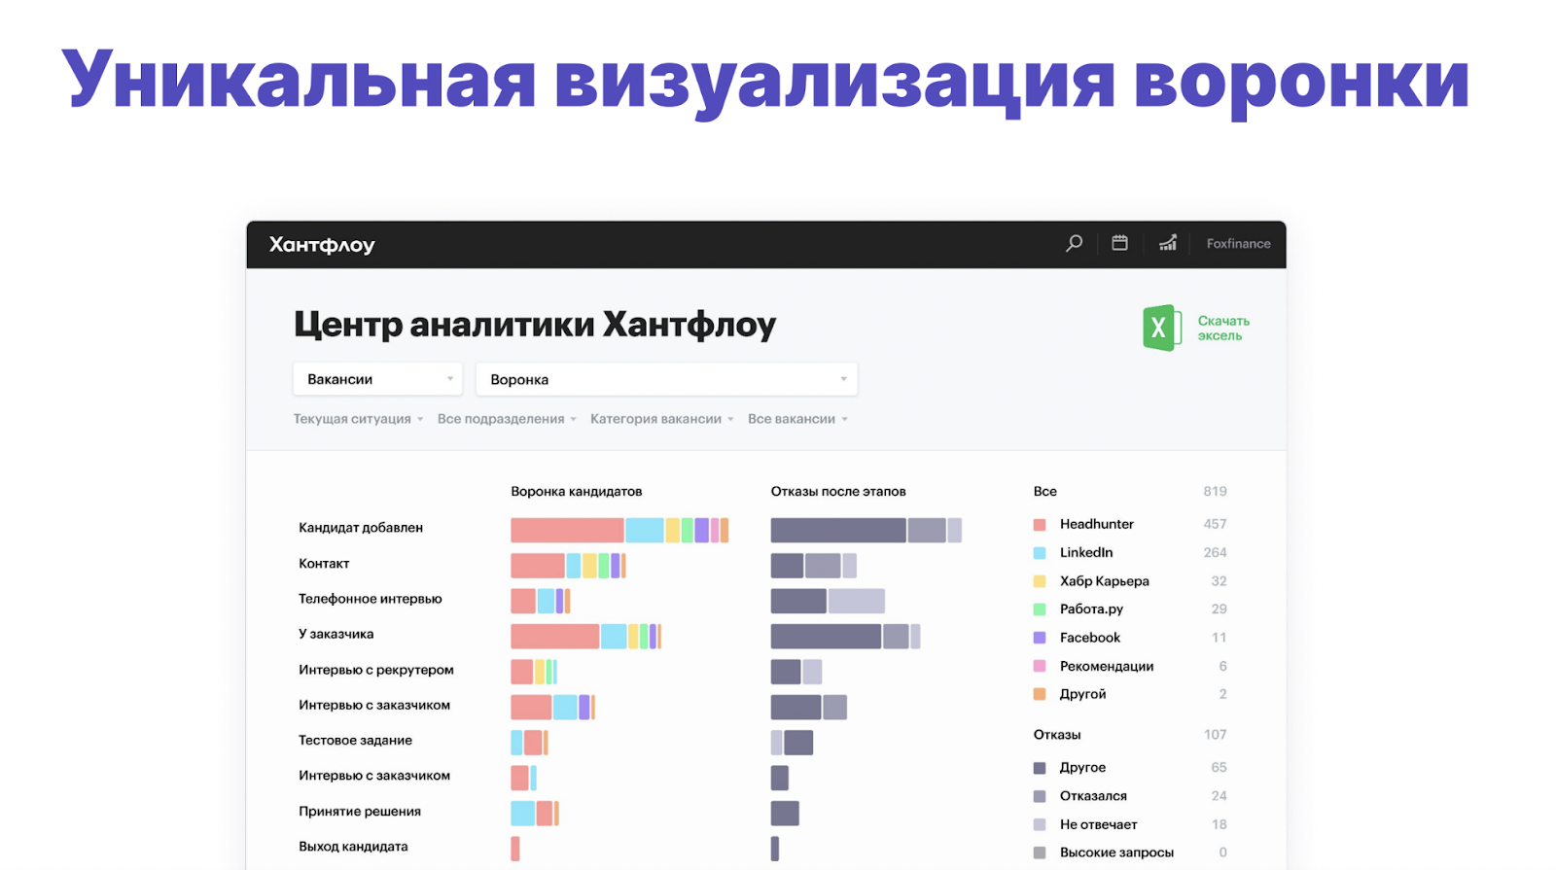Image resolution: width=1556 pixels, height=870 pixels.
Task: Click the green Excel file icon
Action: click(x=1162, y=328)
